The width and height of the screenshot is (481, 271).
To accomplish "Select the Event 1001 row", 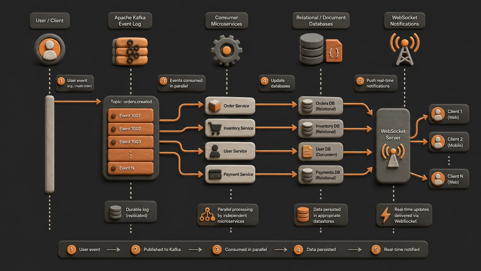I will [x=131, y=116].
